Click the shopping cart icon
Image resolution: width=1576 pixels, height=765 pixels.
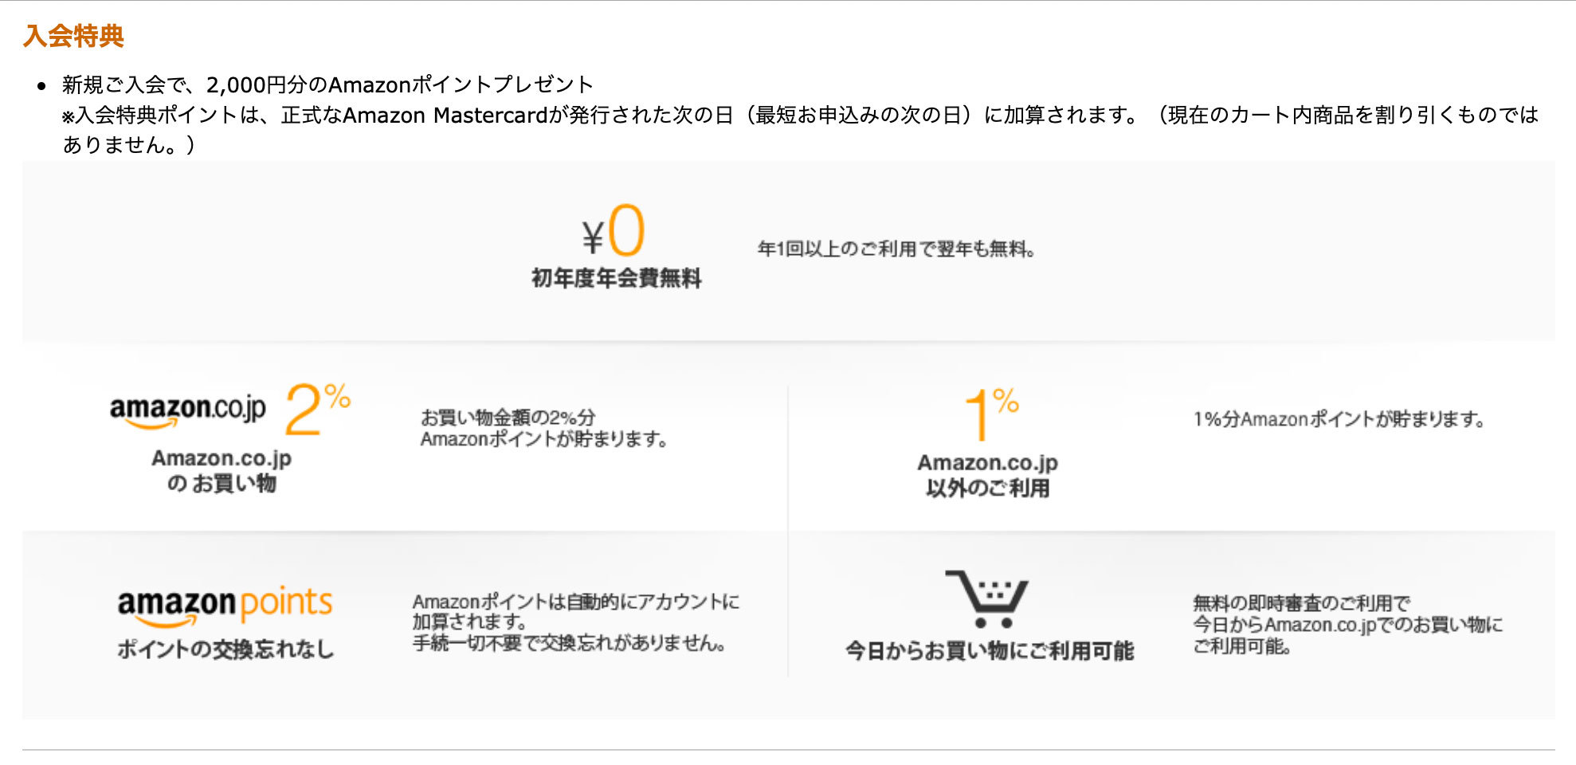[986, 598]
